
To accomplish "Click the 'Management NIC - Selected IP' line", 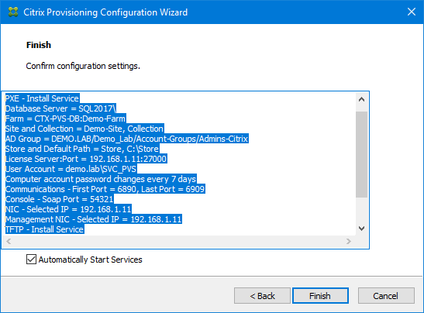I will coord(94,219).
